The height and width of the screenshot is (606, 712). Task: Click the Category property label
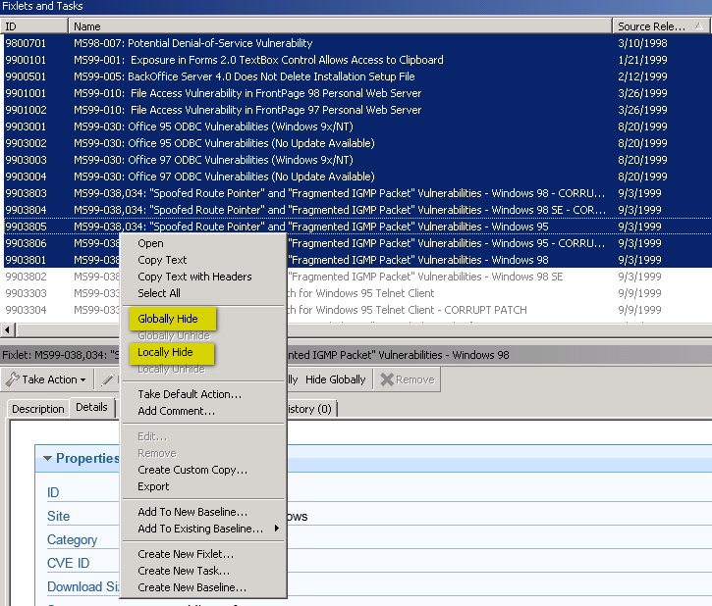click(x=73, y=540)
